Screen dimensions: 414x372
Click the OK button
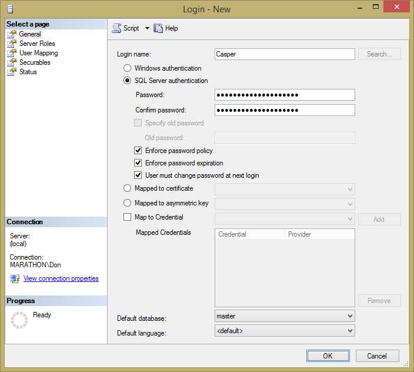(x=328, y=356)
